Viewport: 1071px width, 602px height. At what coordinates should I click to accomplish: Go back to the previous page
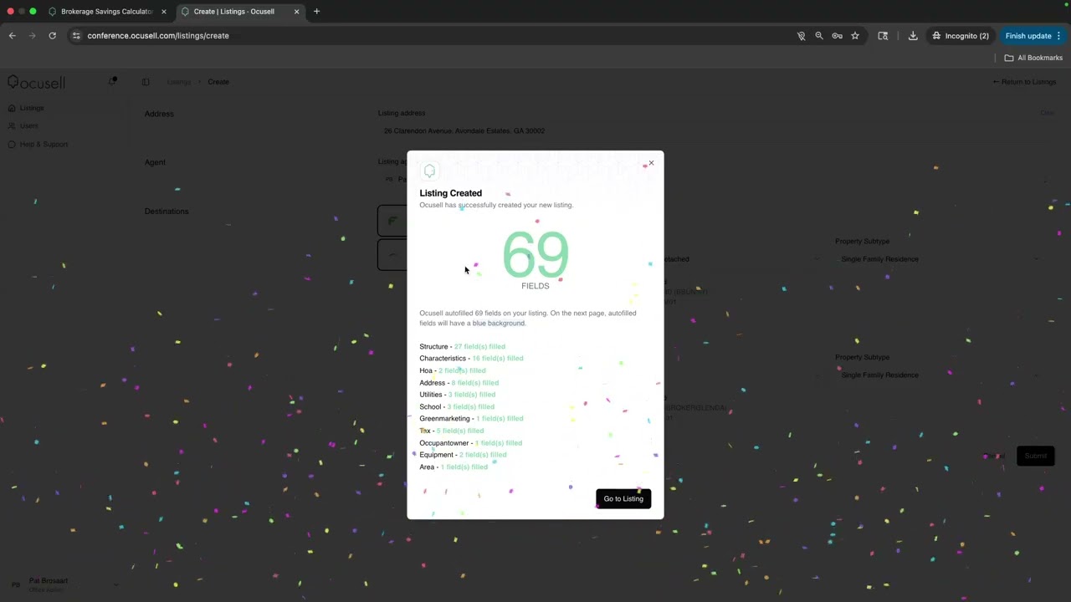pyautogui.click(x=12, y=36)
